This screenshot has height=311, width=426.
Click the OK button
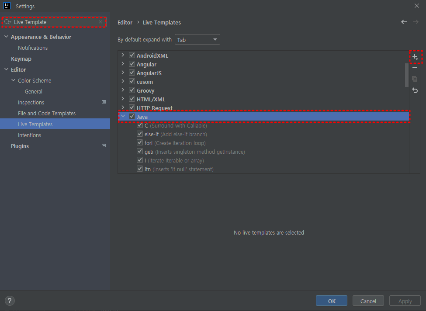tap(332, 301)
